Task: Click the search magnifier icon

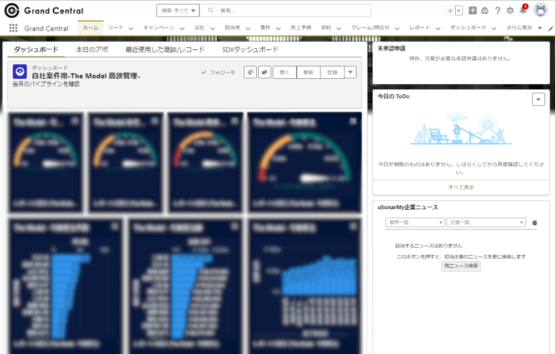Action: tap(211, 11)
